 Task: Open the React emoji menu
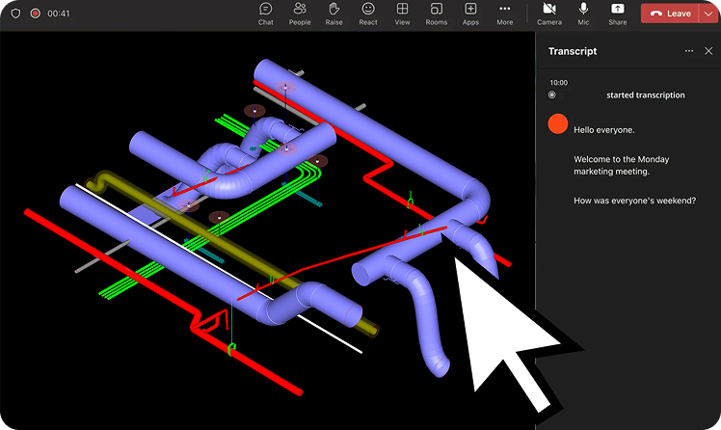368,13
